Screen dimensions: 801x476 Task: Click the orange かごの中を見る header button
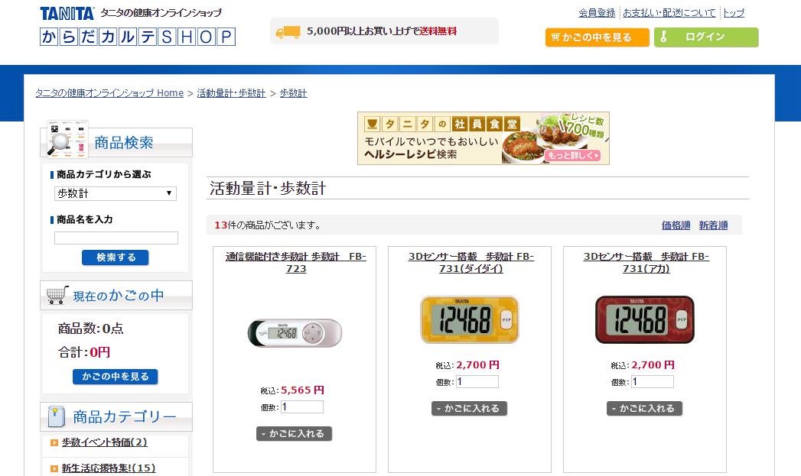pyautogui.click(x=597, y=37)
